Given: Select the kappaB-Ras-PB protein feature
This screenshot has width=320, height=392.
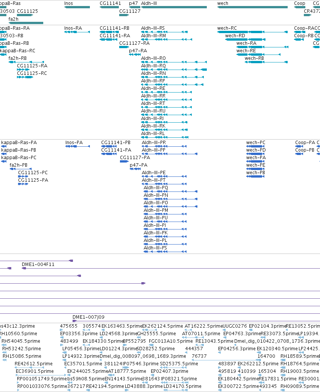Looking at the screenshot, I should point(4,154).
